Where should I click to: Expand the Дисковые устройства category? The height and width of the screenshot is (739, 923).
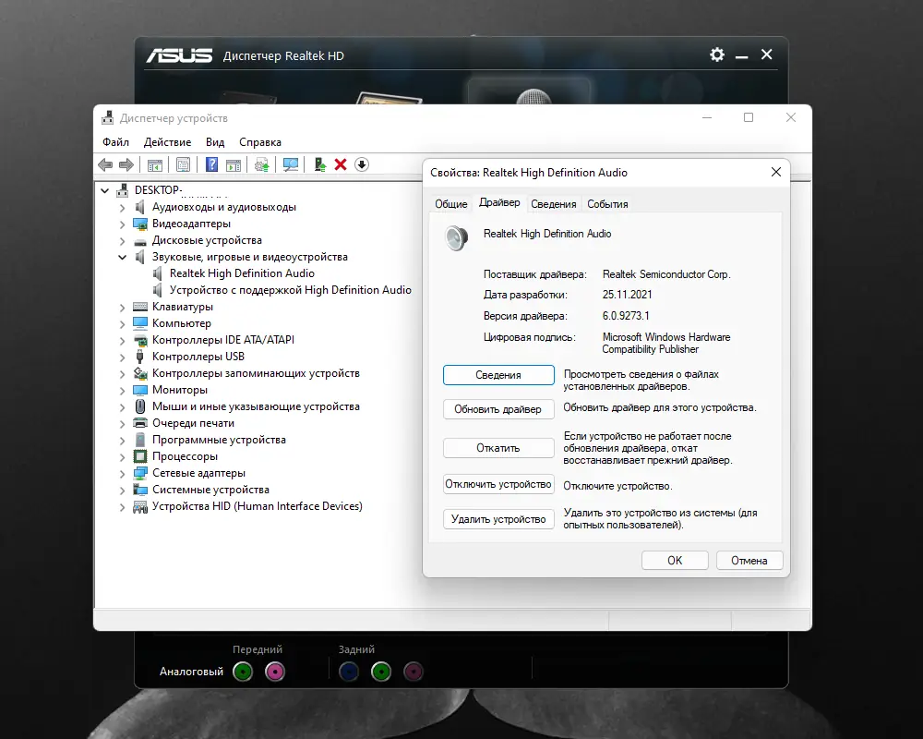(123, 240)
